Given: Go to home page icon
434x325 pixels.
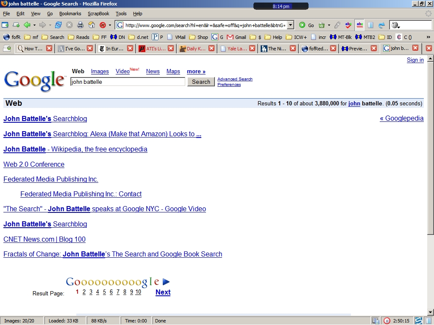Looking at the screenshot, I should (92, 25).
